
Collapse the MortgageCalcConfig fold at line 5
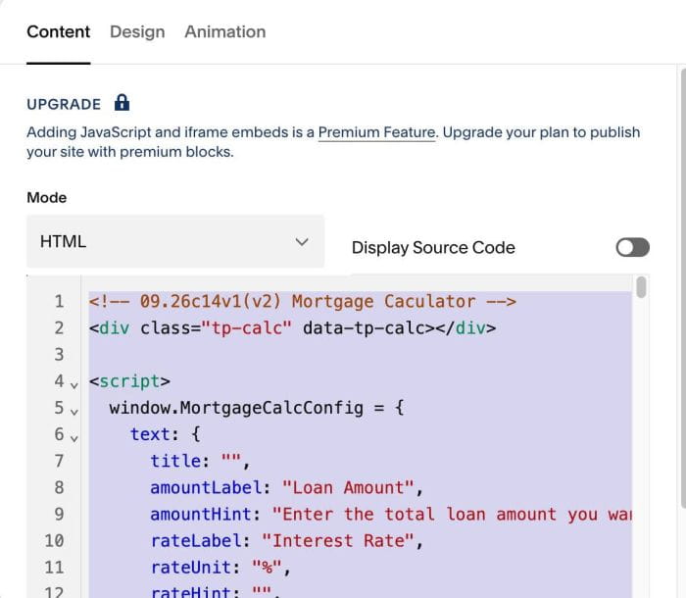pos(74,412)
